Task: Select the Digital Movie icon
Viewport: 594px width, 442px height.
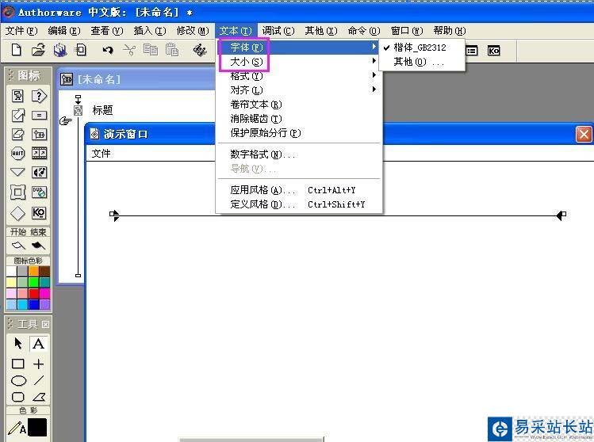Action: [x=40, y=153]
